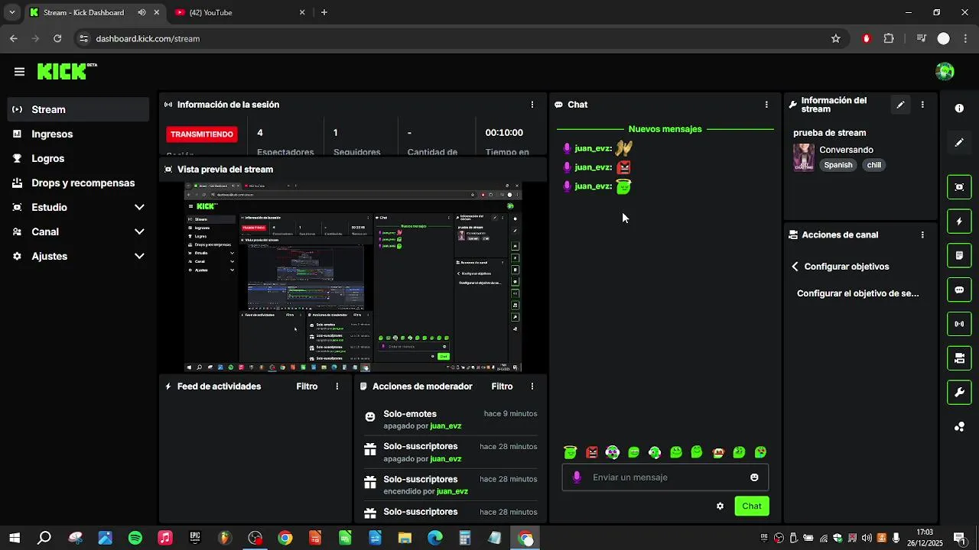The width and height of the screenshot is (979, 550).
Task: Expand the Estudio section chevron
Action: tap(139, 207)
